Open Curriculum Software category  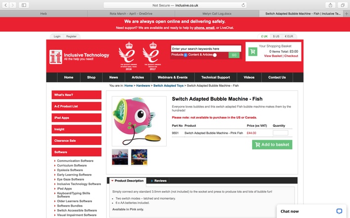tap(72, 165)
